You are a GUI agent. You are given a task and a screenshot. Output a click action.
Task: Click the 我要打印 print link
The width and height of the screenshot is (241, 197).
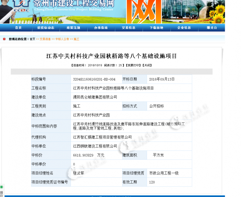(133, 65)
